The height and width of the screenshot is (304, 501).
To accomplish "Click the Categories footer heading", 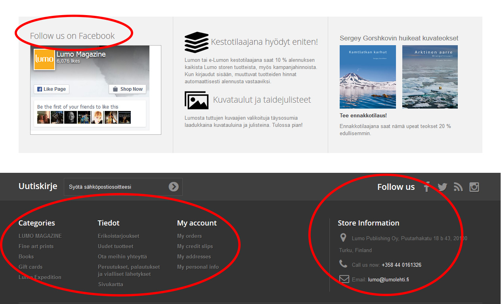I will (37, 223).
